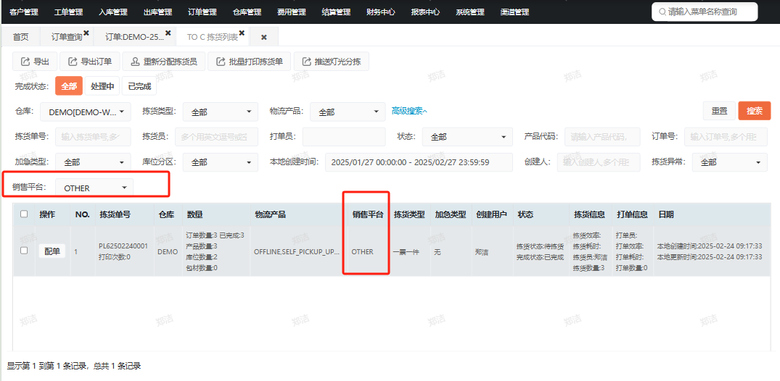The height and width of the screenshot is (381, 780).
Task: Select the 已完成 completion status filter
Action: pos(139,86)
